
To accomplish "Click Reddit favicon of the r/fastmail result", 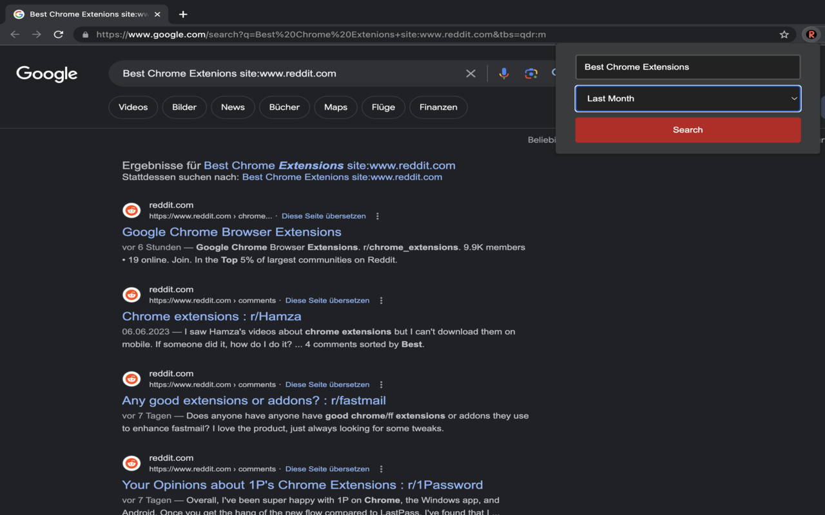I will click(131, 379).
